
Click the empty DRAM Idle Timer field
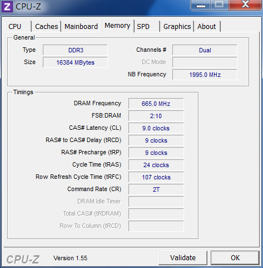(x=156, y=202)
